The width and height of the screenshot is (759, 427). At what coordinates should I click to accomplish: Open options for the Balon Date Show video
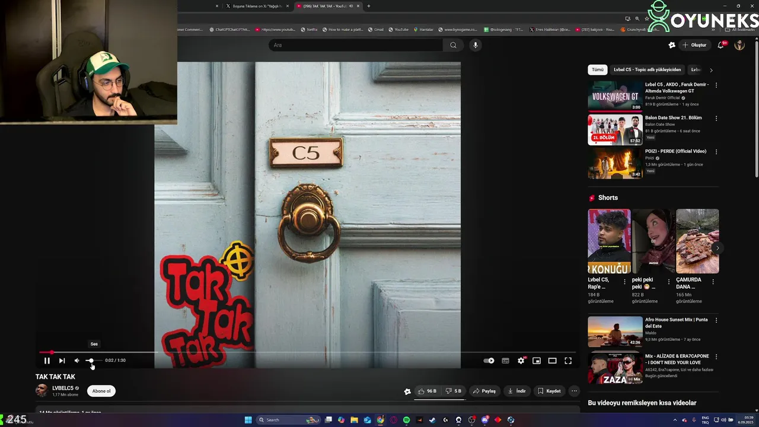pyautogui.click(x=716, y=119)
